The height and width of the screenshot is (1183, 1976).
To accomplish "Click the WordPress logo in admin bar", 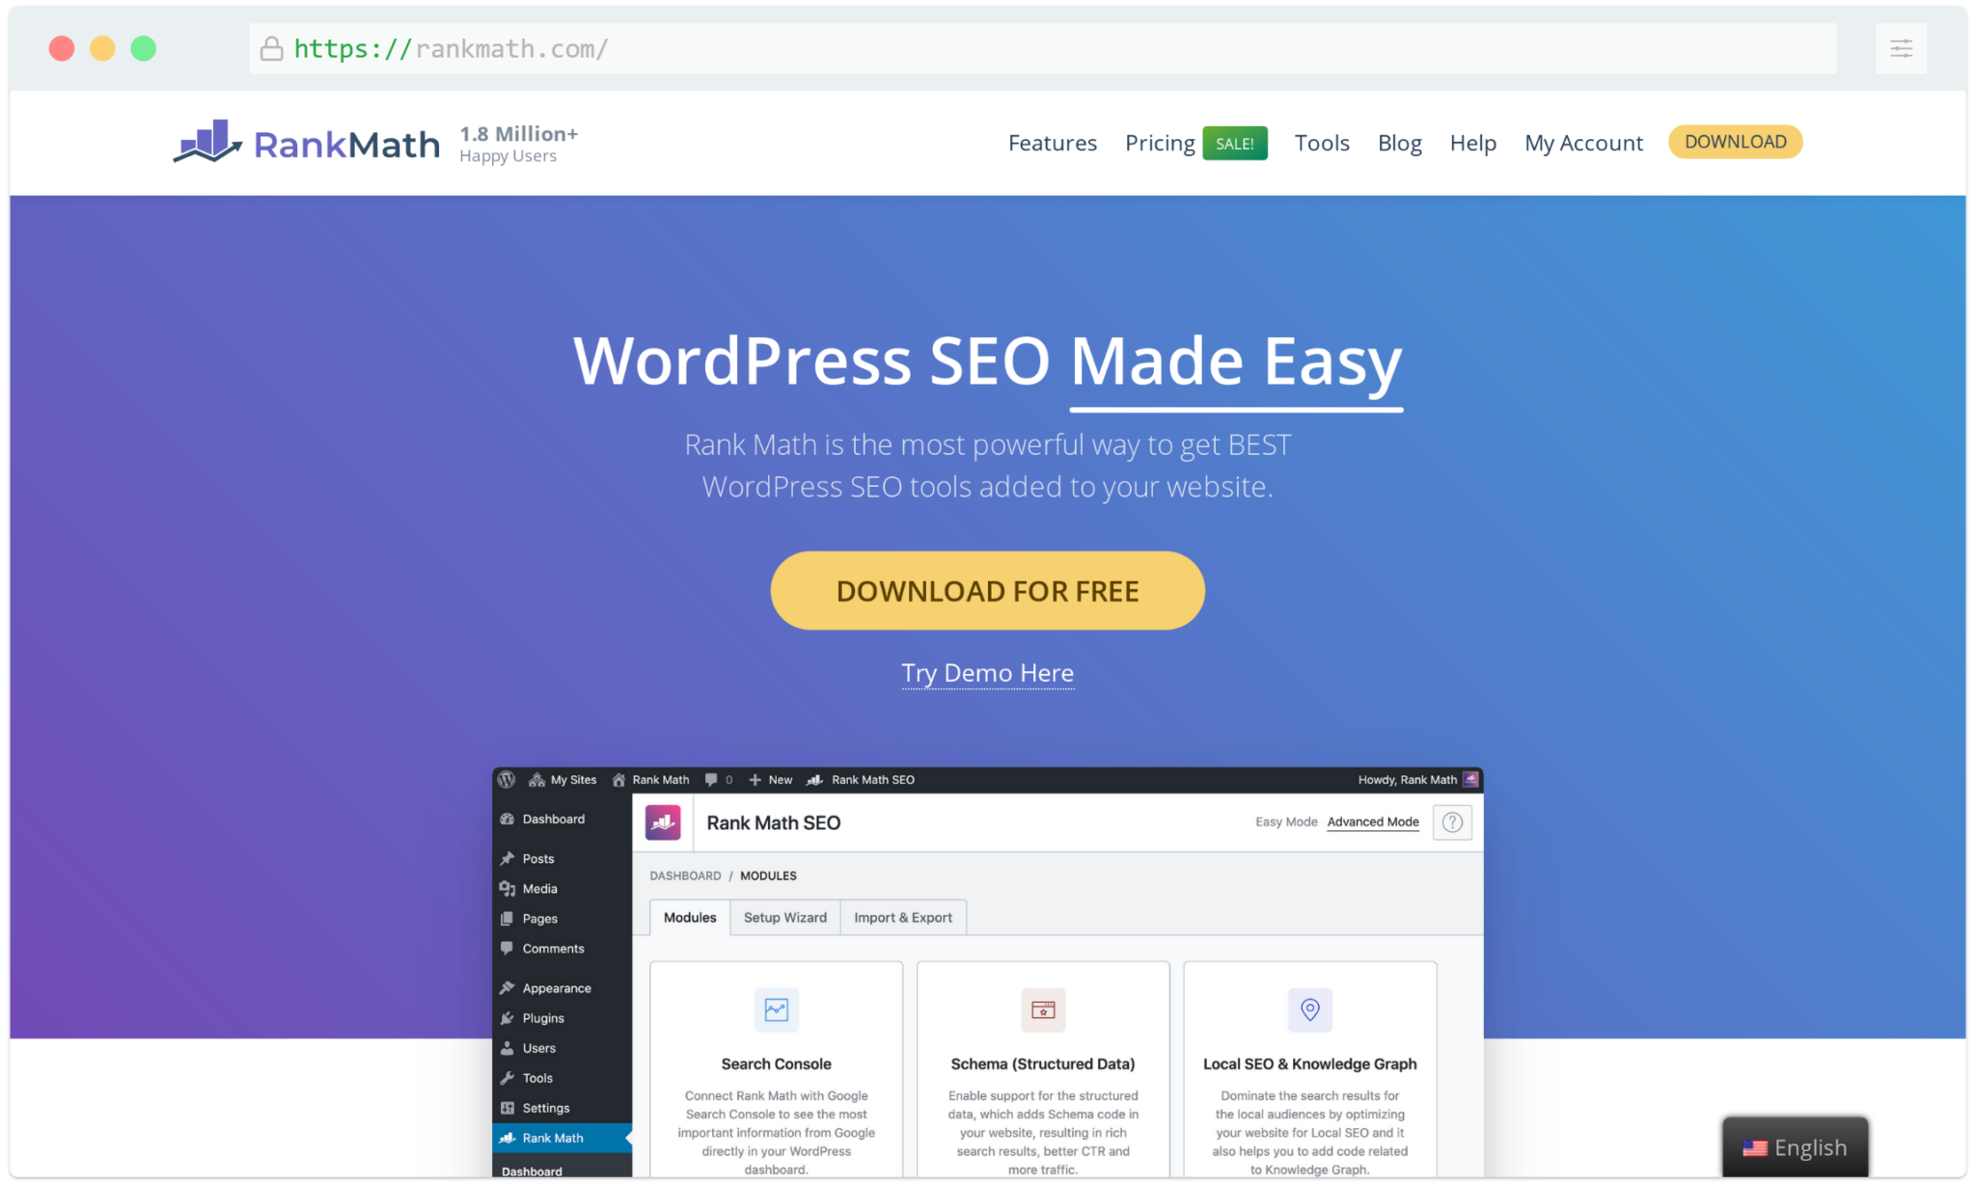I will pos(507,779).
